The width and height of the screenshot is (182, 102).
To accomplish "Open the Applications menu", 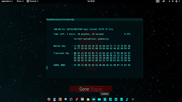I will coord(7,1).
